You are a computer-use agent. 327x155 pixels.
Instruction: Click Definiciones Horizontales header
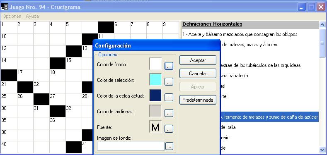[x=212, y=24]
